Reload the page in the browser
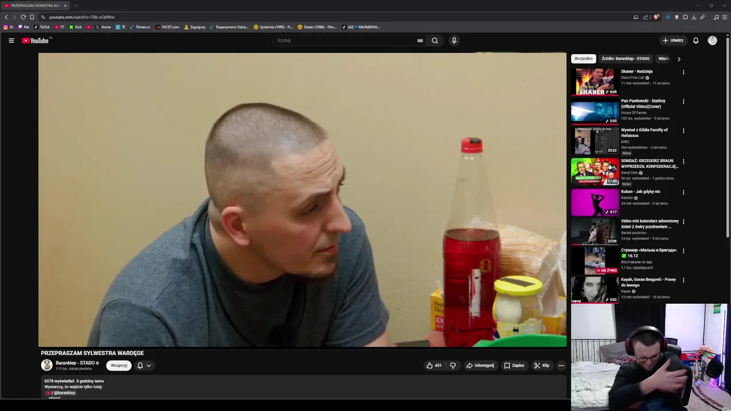 click(x=23, y=17)
